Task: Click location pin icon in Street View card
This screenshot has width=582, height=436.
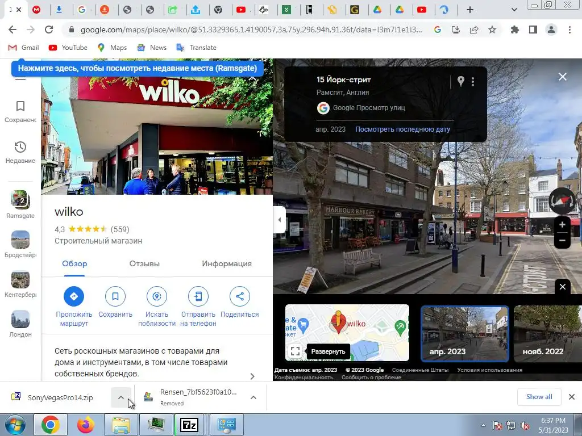Action: point(460,81)
